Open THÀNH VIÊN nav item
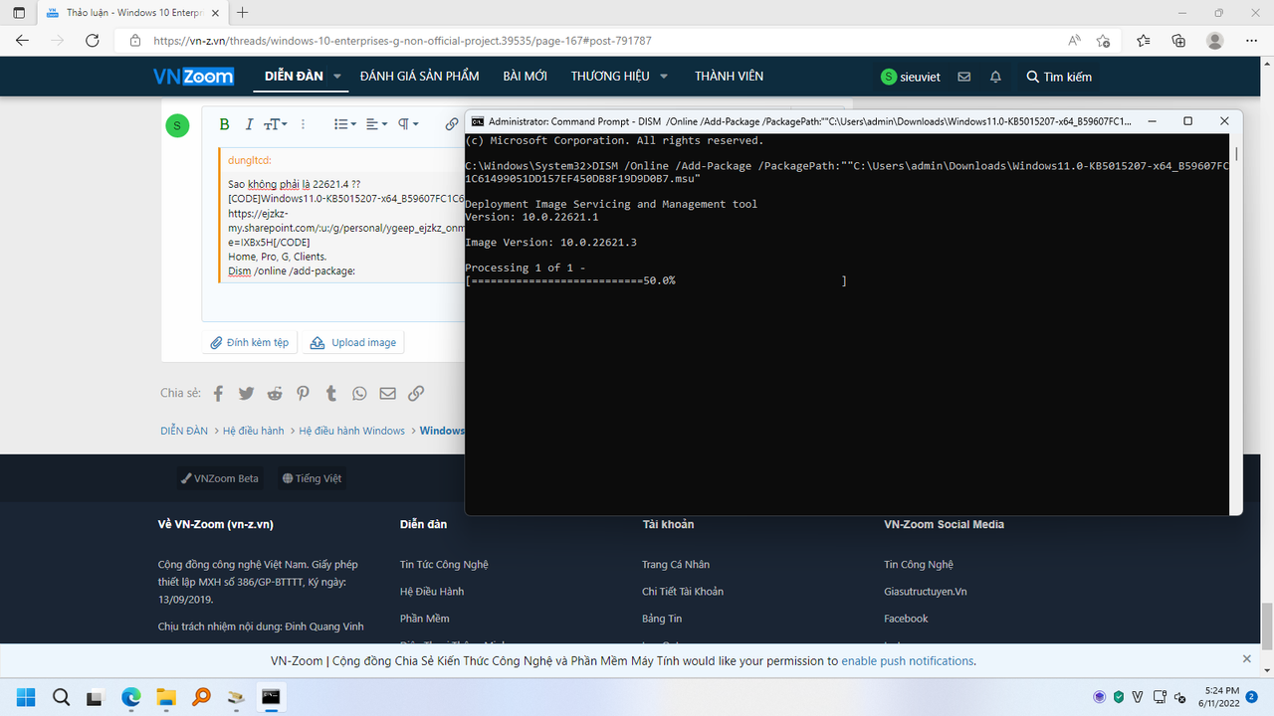The height and width of the screenshot is (716, 1274). coord(730,77)
